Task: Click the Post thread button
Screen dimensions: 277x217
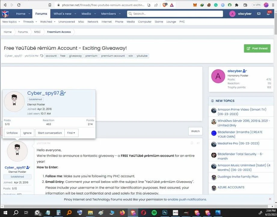Action: point(257,48)
